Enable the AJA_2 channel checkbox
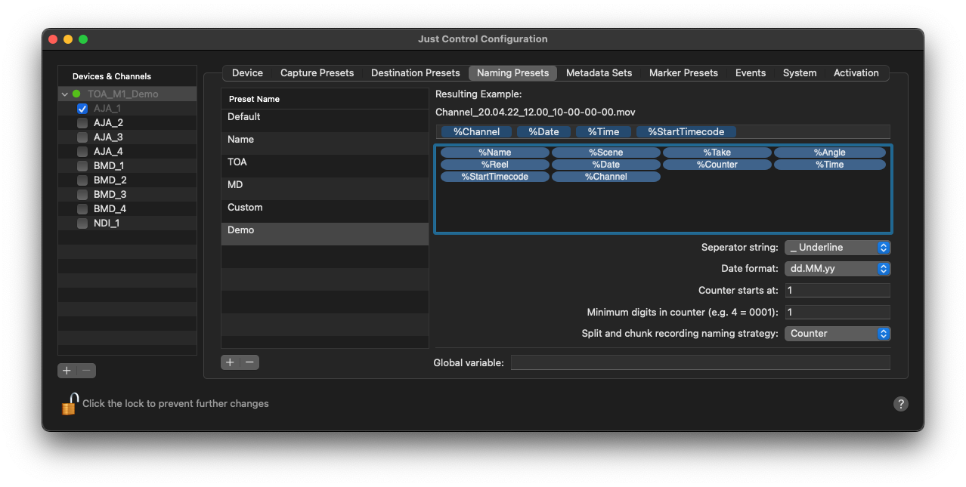Screen dimensions: 966x487 [82, 123]
